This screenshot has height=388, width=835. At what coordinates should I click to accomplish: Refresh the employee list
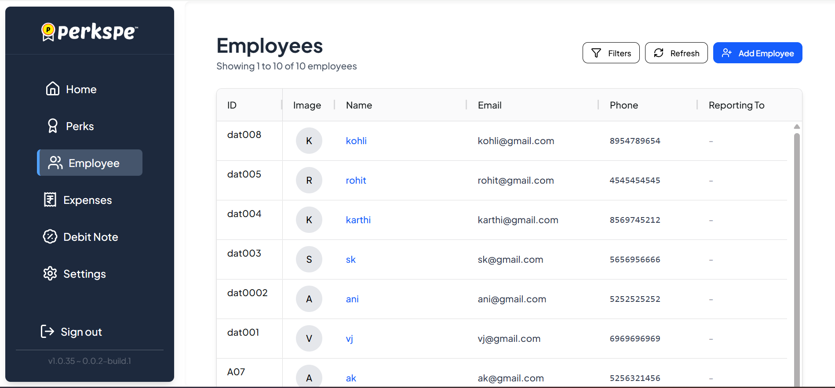[x=676, y=53]
